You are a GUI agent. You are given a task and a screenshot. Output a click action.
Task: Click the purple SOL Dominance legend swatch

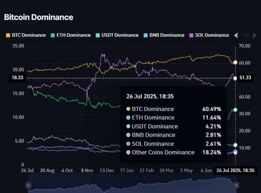191,35
